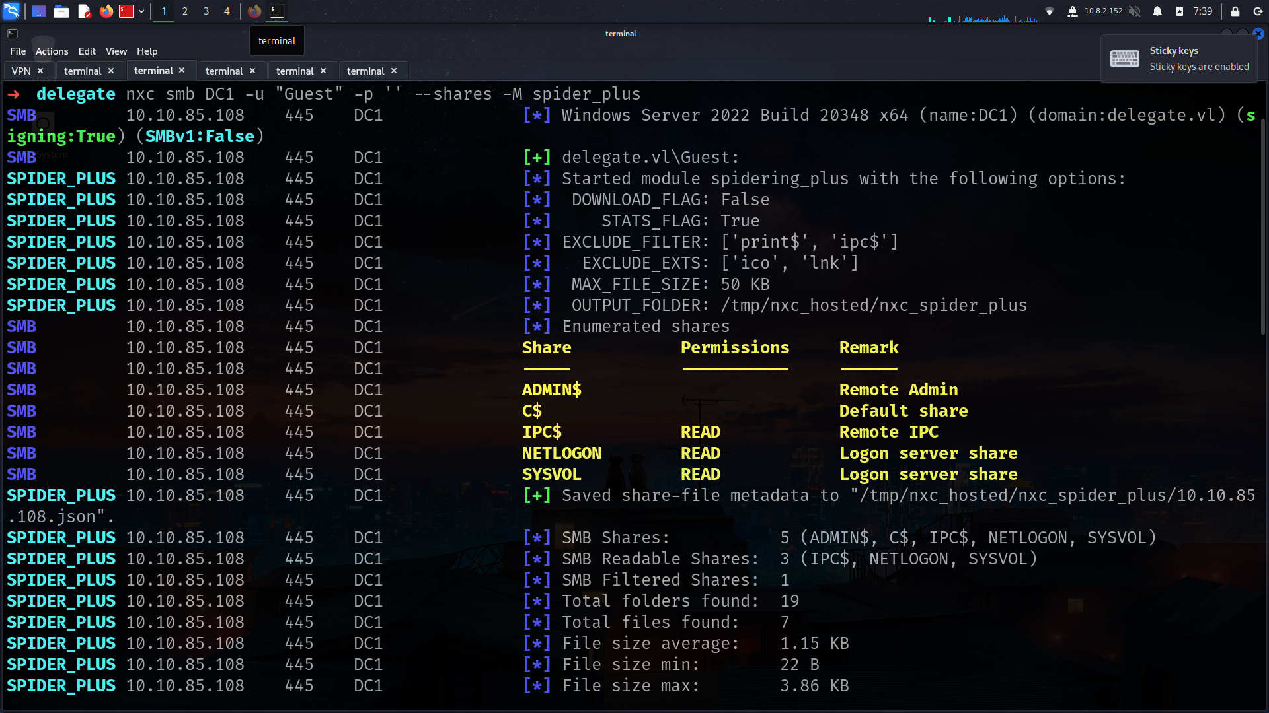Open the battery power manager icon
This screenshot has width=1269, height=713.
point(1180,11)
